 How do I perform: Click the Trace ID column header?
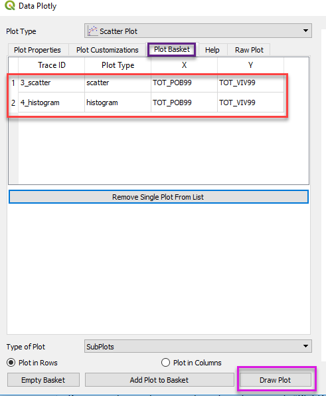pos(52,65)
